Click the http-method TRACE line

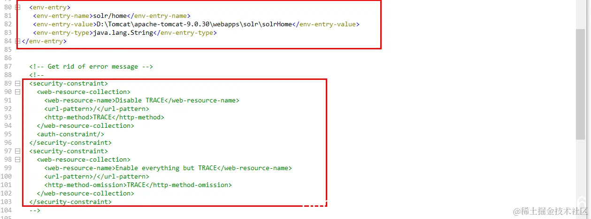(x=104, y=117)
